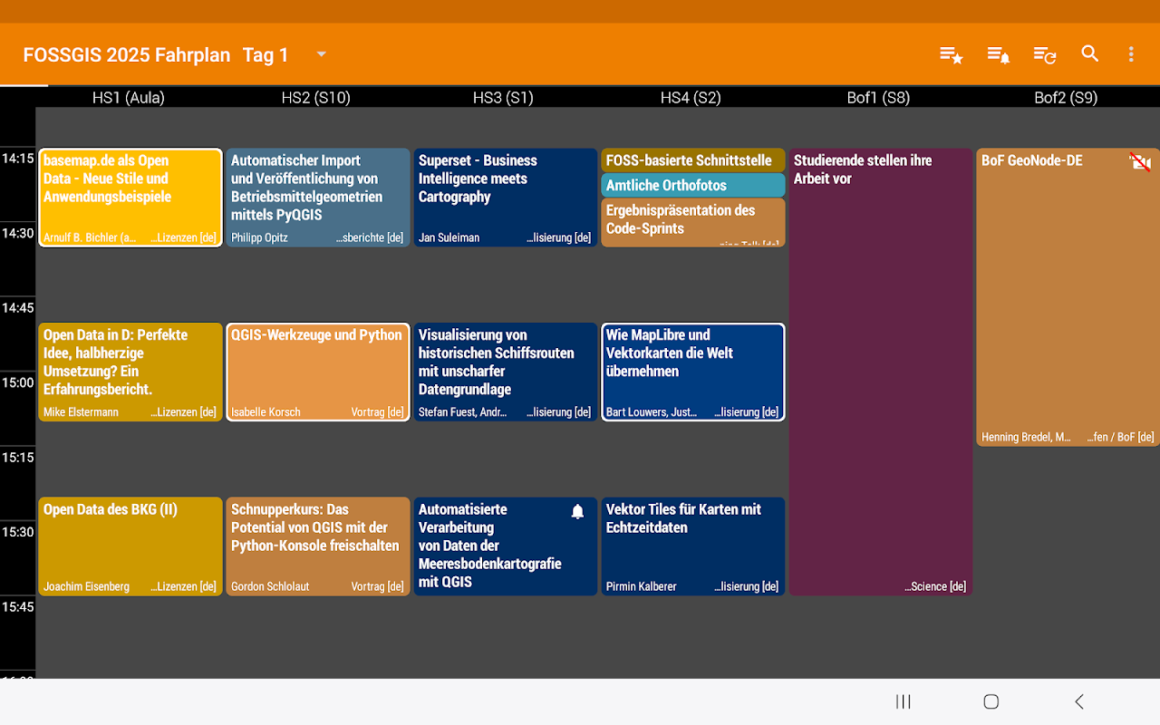Click the 15:15 time label

(x=18, y=458)
